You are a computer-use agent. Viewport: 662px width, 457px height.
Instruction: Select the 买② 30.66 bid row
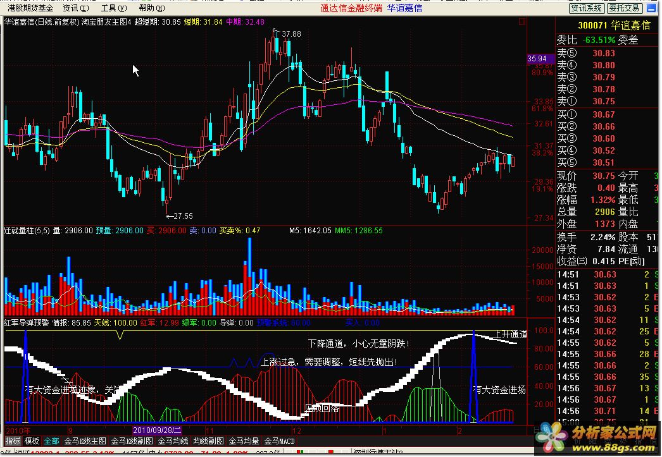pyautogui.click(x=586, y=126)
